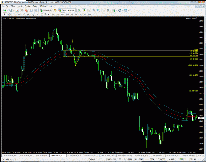The height and width of the screenshot is (162, 206).
Task: Click the Default profile status bar entry
Action: click(92, 159)
